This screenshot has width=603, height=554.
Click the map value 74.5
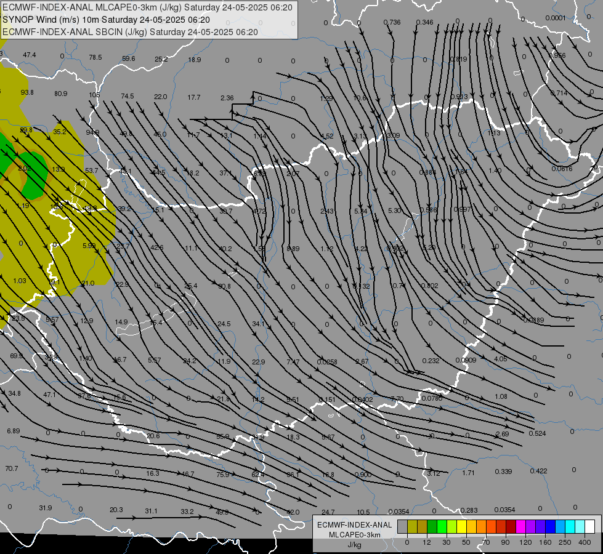tap(127, 96)
